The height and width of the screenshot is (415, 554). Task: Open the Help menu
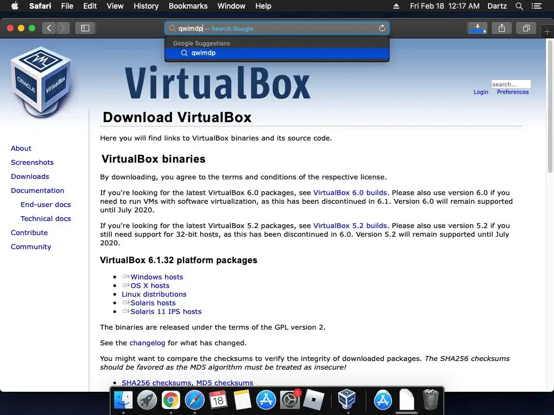[x=263, y=6]
